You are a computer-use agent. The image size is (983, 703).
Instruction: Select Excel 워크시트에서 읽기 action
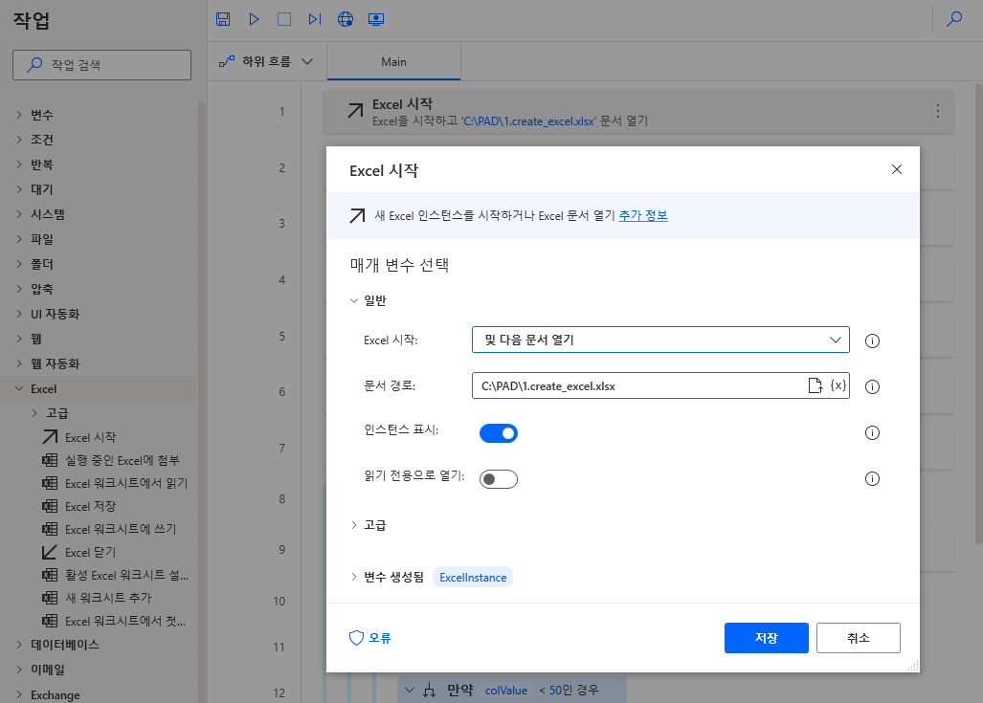coord(115,483)
